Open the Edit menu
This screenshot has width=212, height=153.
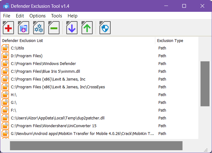20,16
